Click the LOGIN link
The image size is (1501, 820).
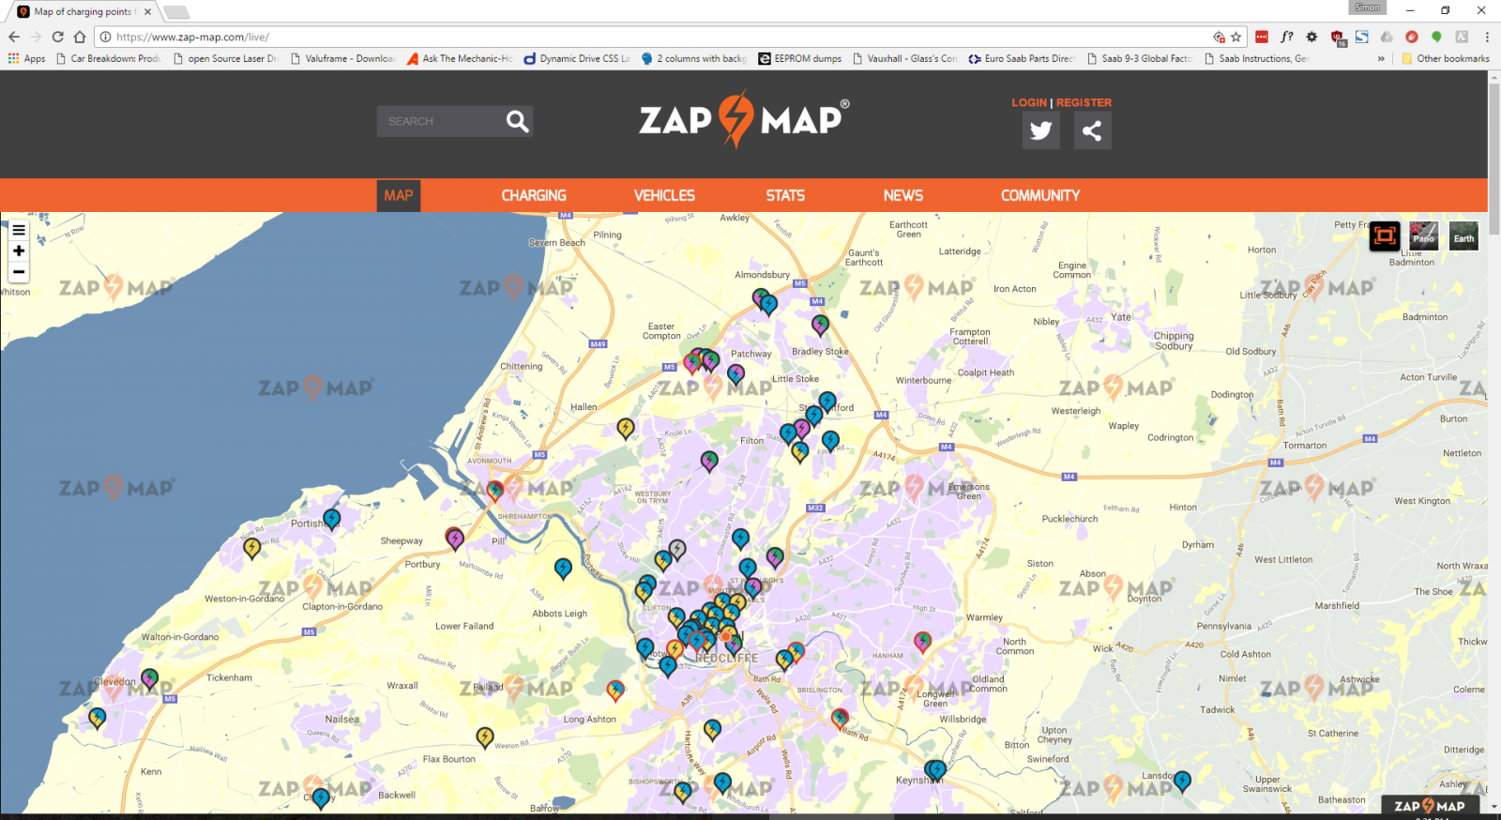click(1029, 102)
